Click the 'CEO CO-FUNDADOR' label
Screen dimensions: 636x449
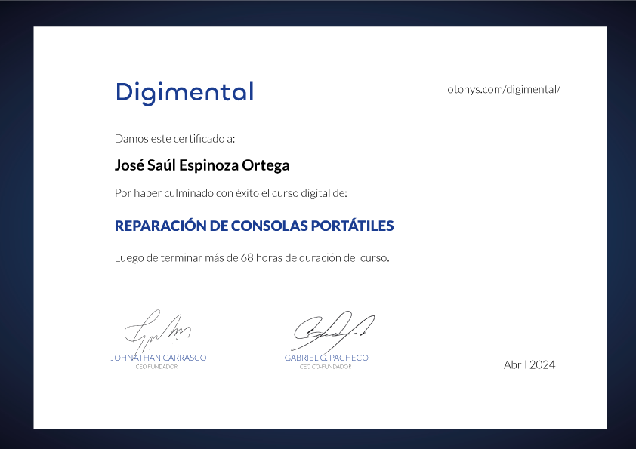pyautogui.click(x=326, y=367)
